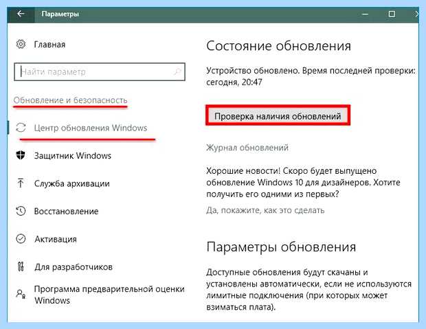Image resolution: width=426 pixels, height=329 pixels.
Task: Click the Обновление и безопасность category title
Action: (70, 100)
